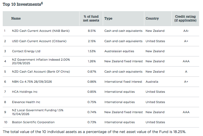Select the "Country" column header
This screenshot has width=203, height=136.
click(152, 18)
